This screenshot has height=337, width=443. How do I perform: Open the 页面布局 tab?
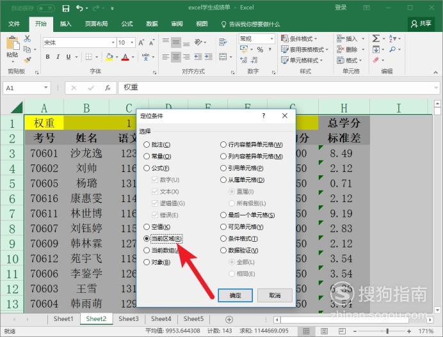coord(96,24)
